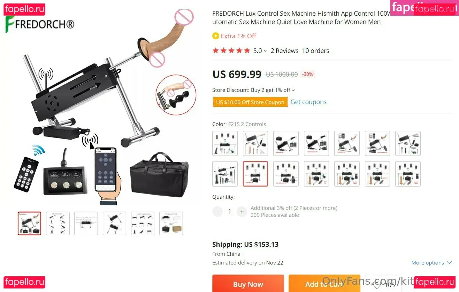Expand More options for shipping

click(431, 263)
